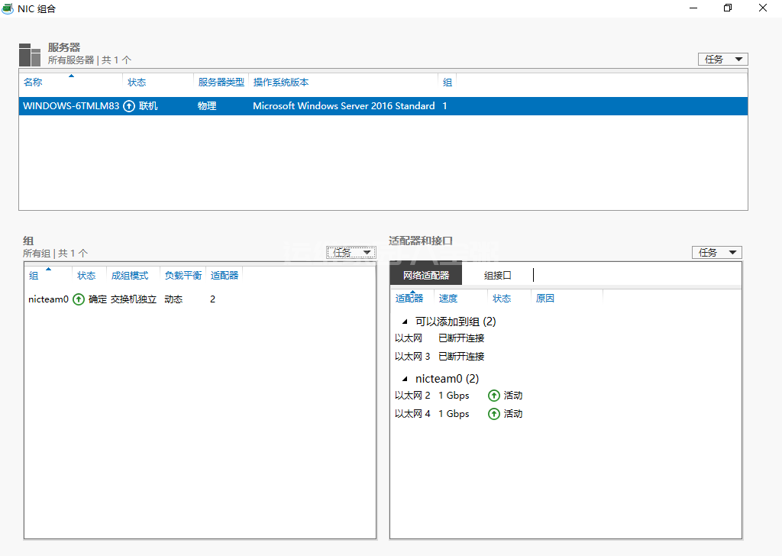Click the NIC 组合 app icon in title bar
The image size is (782, 556).
tap(8, 8)
